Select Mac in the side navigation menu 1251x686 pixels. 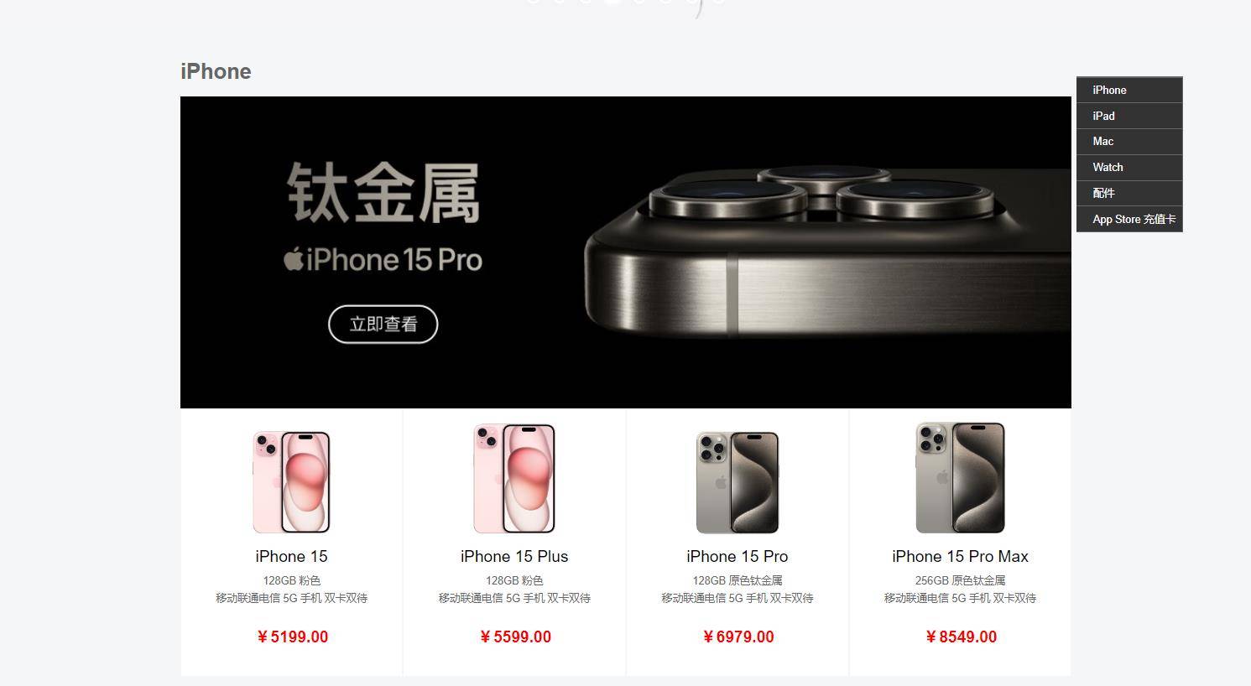pyautogui.click(x=1129, y=142)
